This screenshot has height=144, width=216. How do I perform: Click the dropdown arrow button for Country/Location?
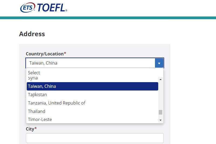click(x=159, y=63)
